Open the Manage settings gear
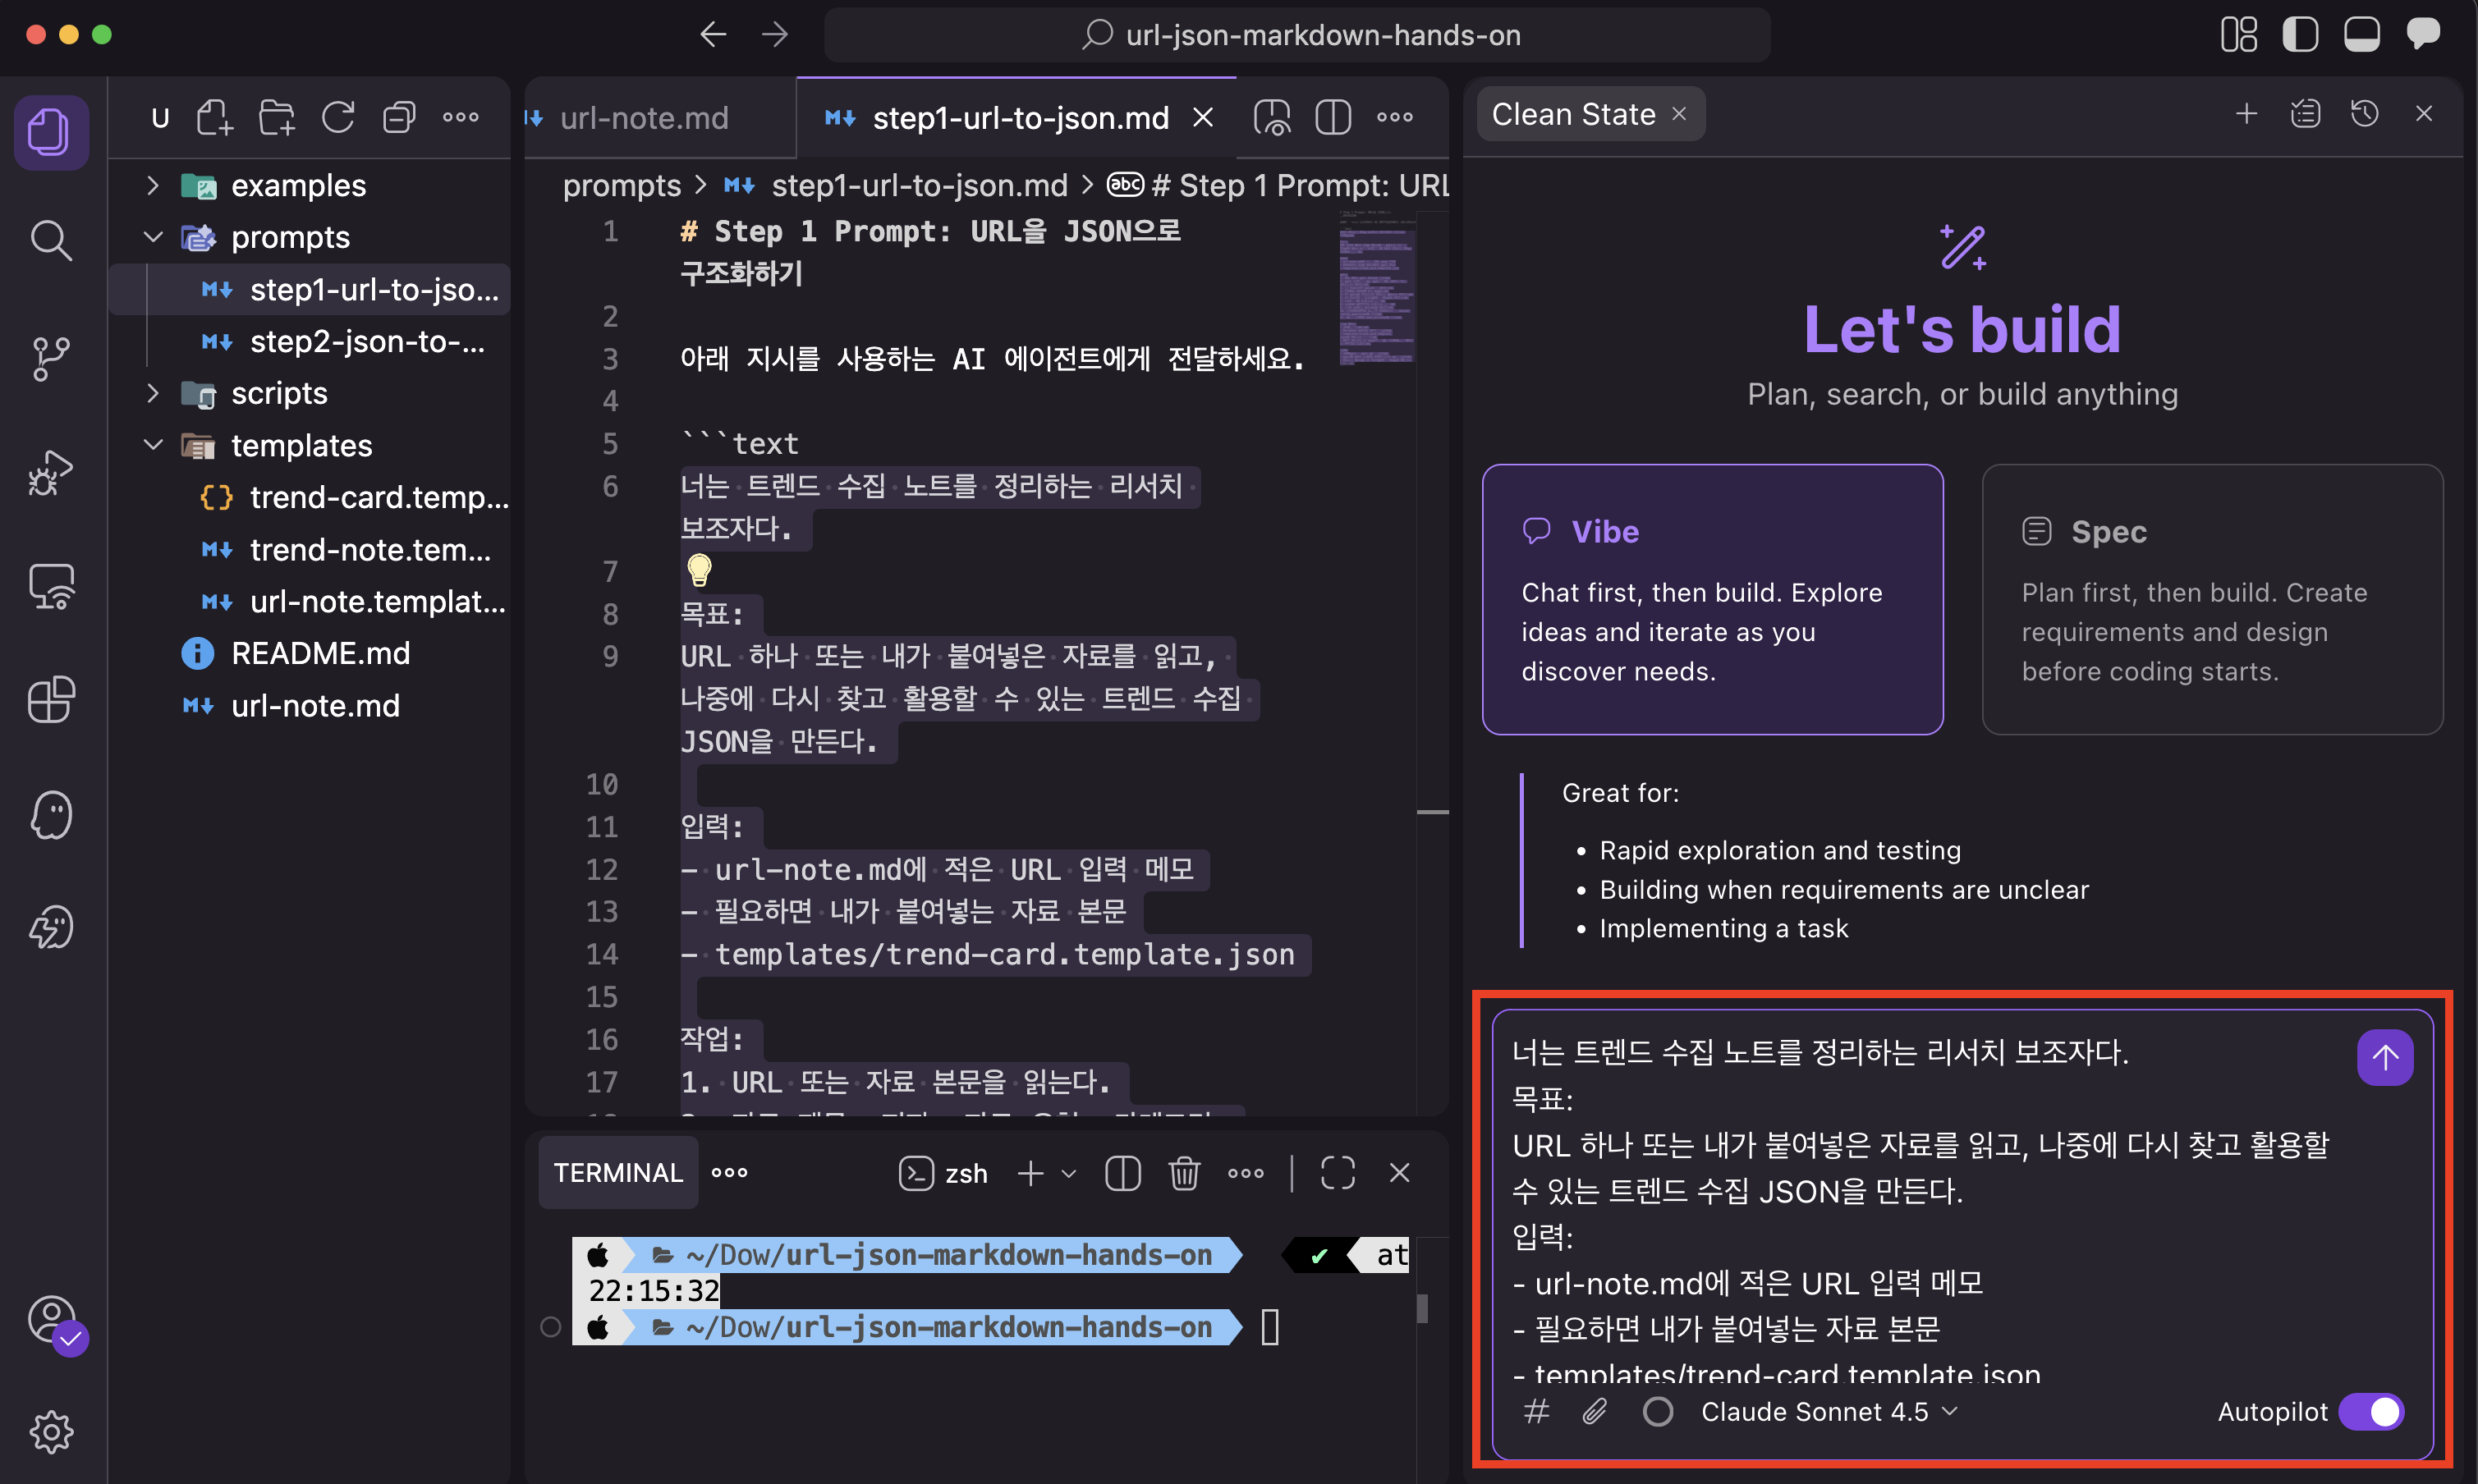 point(50,1431)
